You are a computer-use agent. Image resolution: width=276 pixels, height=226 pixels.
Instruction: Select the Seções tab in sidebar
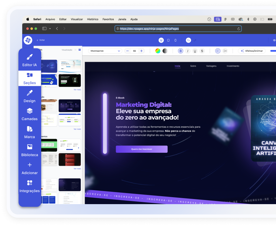coord(29,78)
